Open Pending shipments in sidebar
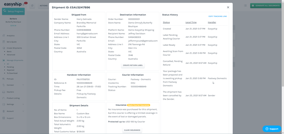 click(10, 67)
